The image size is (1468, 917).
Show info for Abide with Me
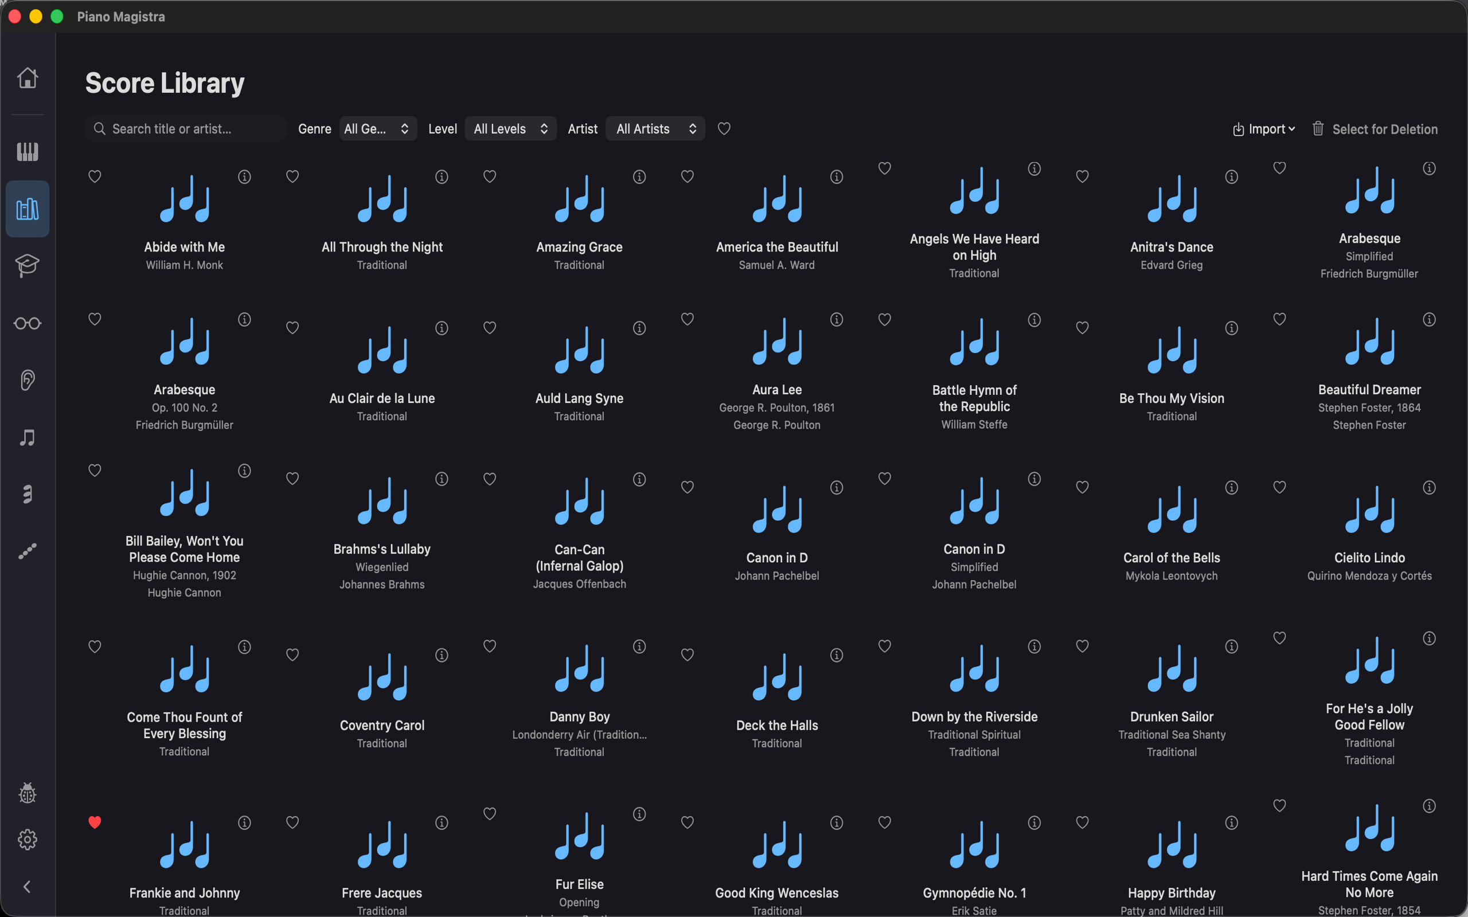point(244,177)
